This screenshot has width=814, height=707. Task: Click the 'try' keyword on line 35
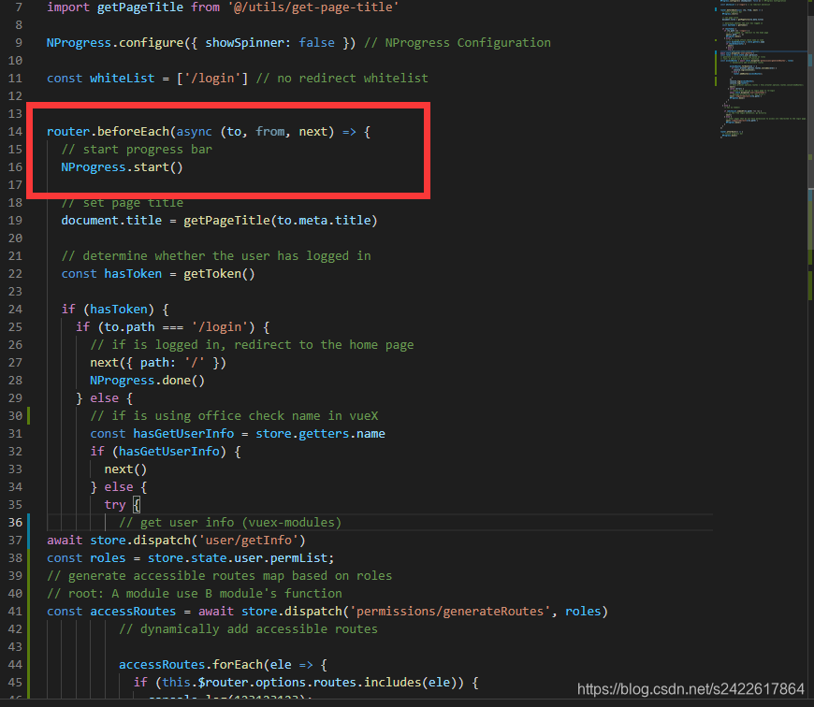tap(115, 505)
